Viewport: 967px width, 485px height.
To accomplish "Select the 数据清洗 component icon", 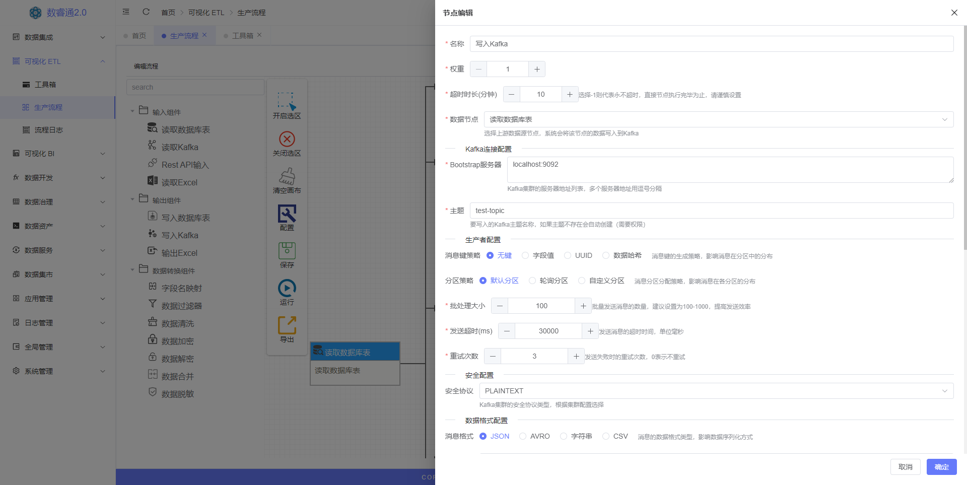I will click(153, 322).
